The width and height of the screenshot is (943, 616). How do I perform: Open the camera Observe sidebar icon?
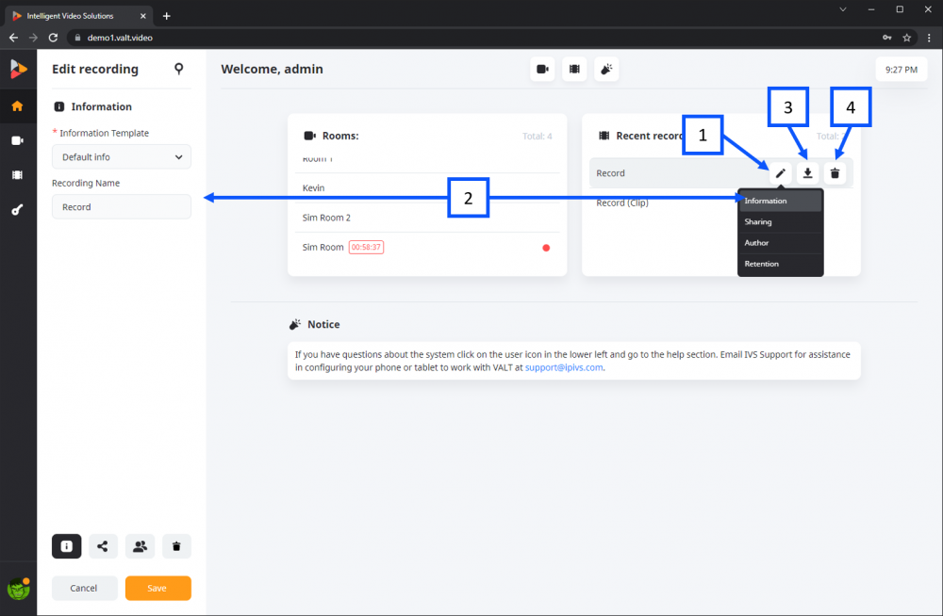[x=17, y=140]
